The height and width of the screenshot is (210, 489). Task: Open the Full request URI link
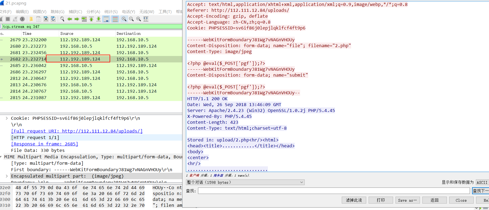tap(77, 131)
